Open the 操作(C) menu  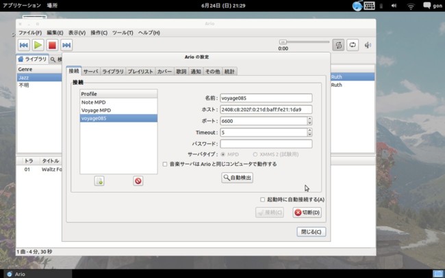point(99,33)
